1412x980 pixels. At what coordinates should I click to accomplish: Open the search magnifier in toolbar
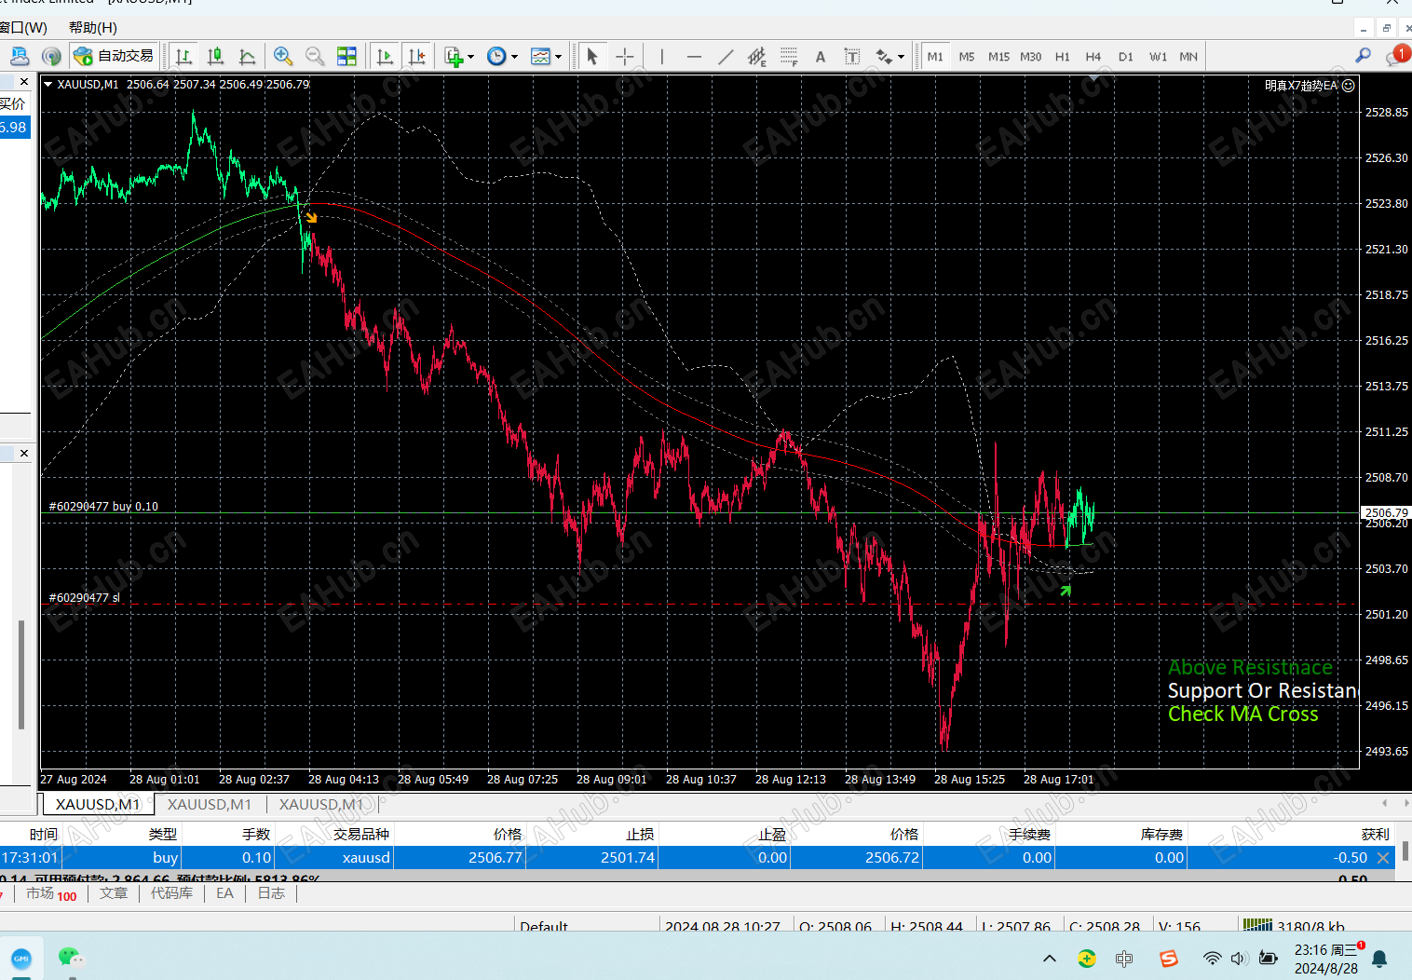click(x=1363, y=56)
